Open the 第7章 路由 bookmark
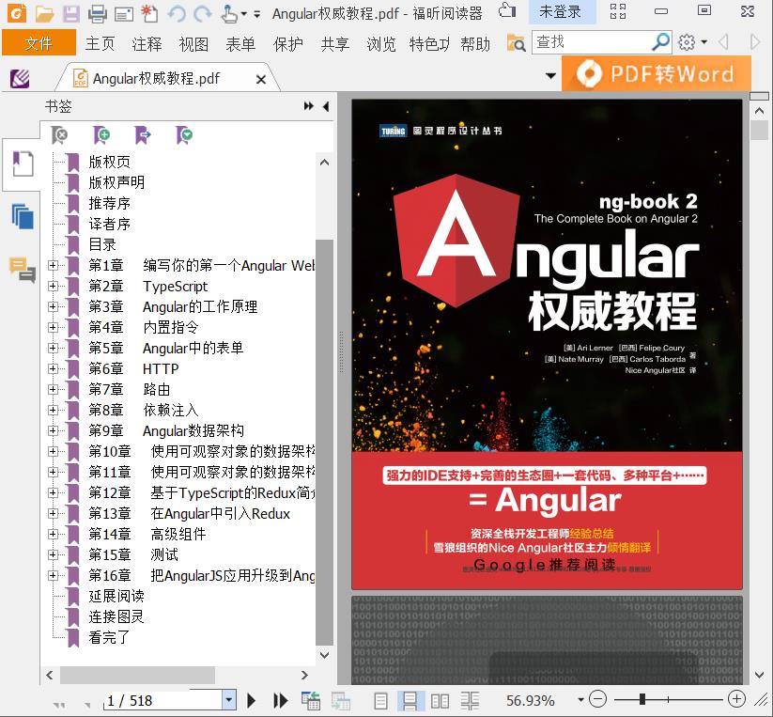773x717 pixels. [130, 390]
